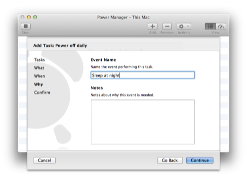Click the 'Notes' heading label
The image size is (247, 180).
click(97, 88)
